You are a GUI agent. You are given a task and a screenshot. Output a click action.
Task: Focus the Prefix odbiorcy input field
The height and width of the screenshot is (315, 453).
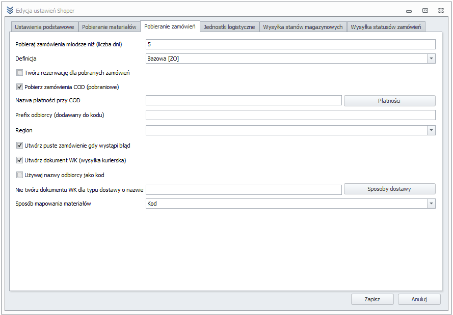click(290, 115)
